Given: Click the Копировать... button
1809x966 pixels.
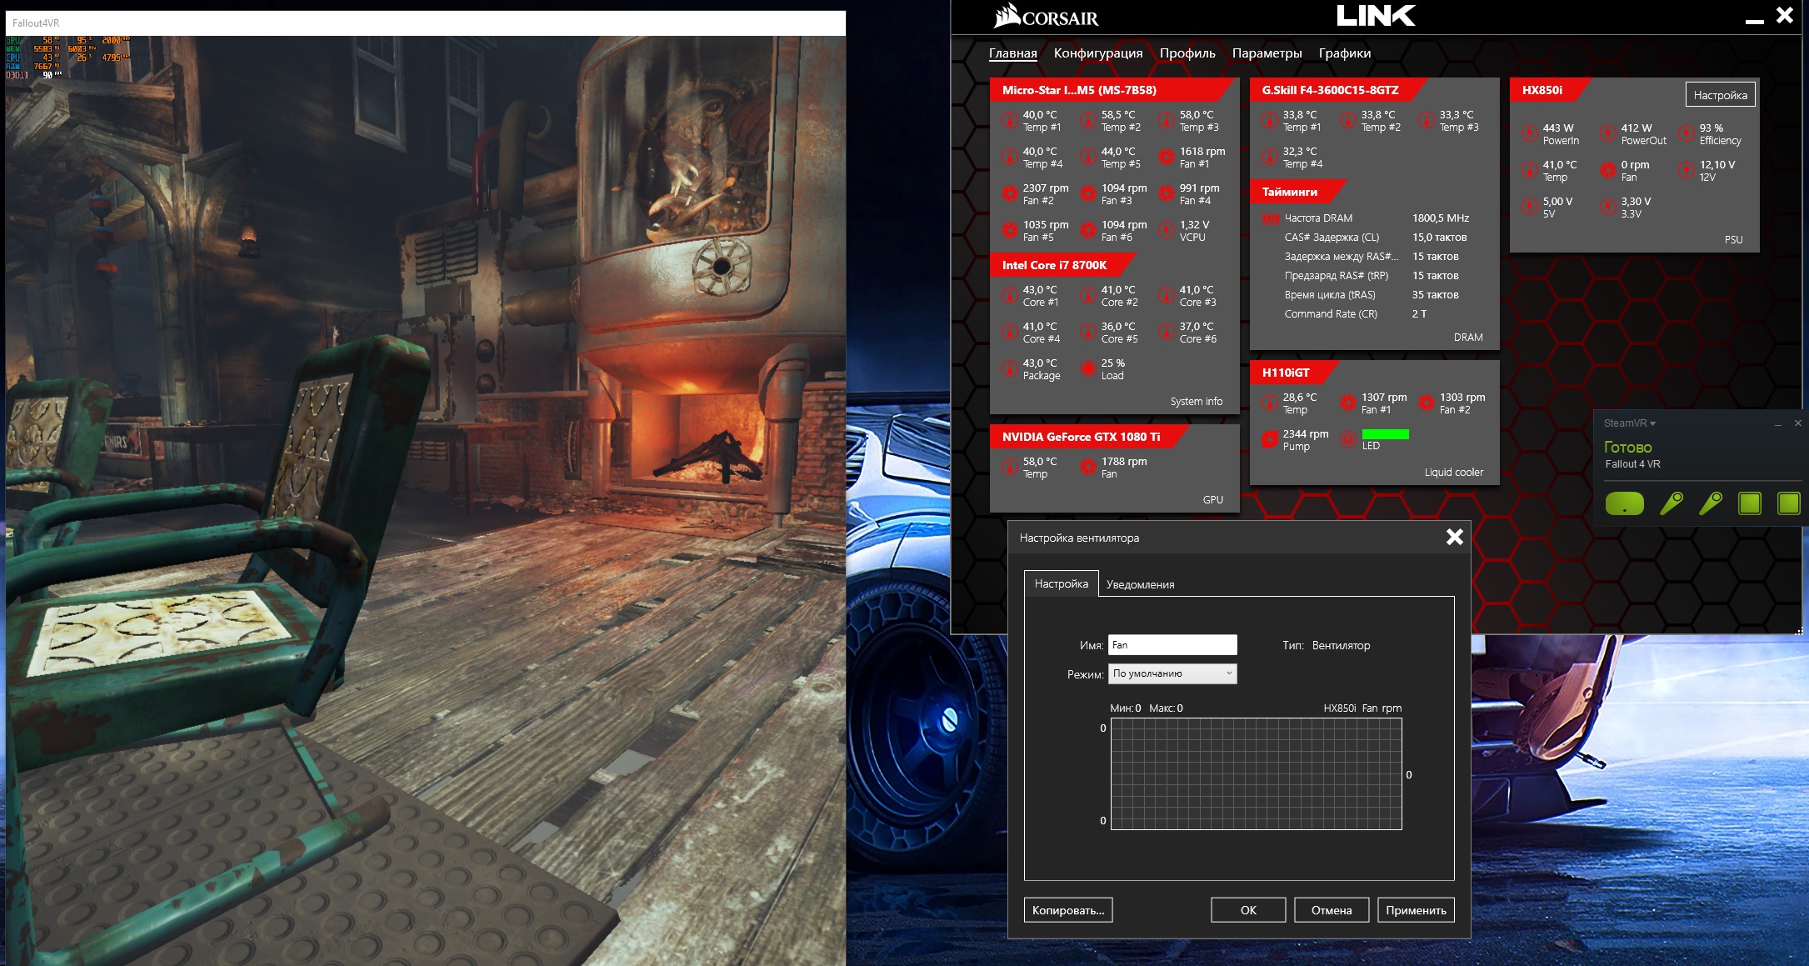Looking at the screenshot, I should 1067,910.
